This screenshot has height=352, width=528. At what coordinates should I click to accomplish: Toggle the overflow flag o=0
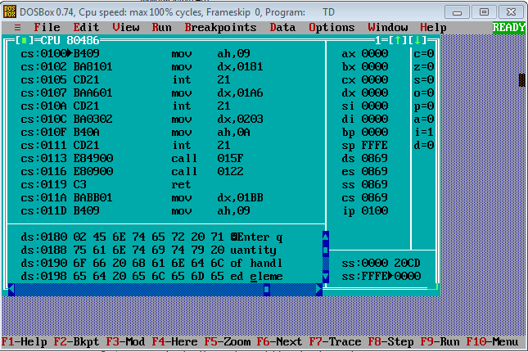point(423,93)
